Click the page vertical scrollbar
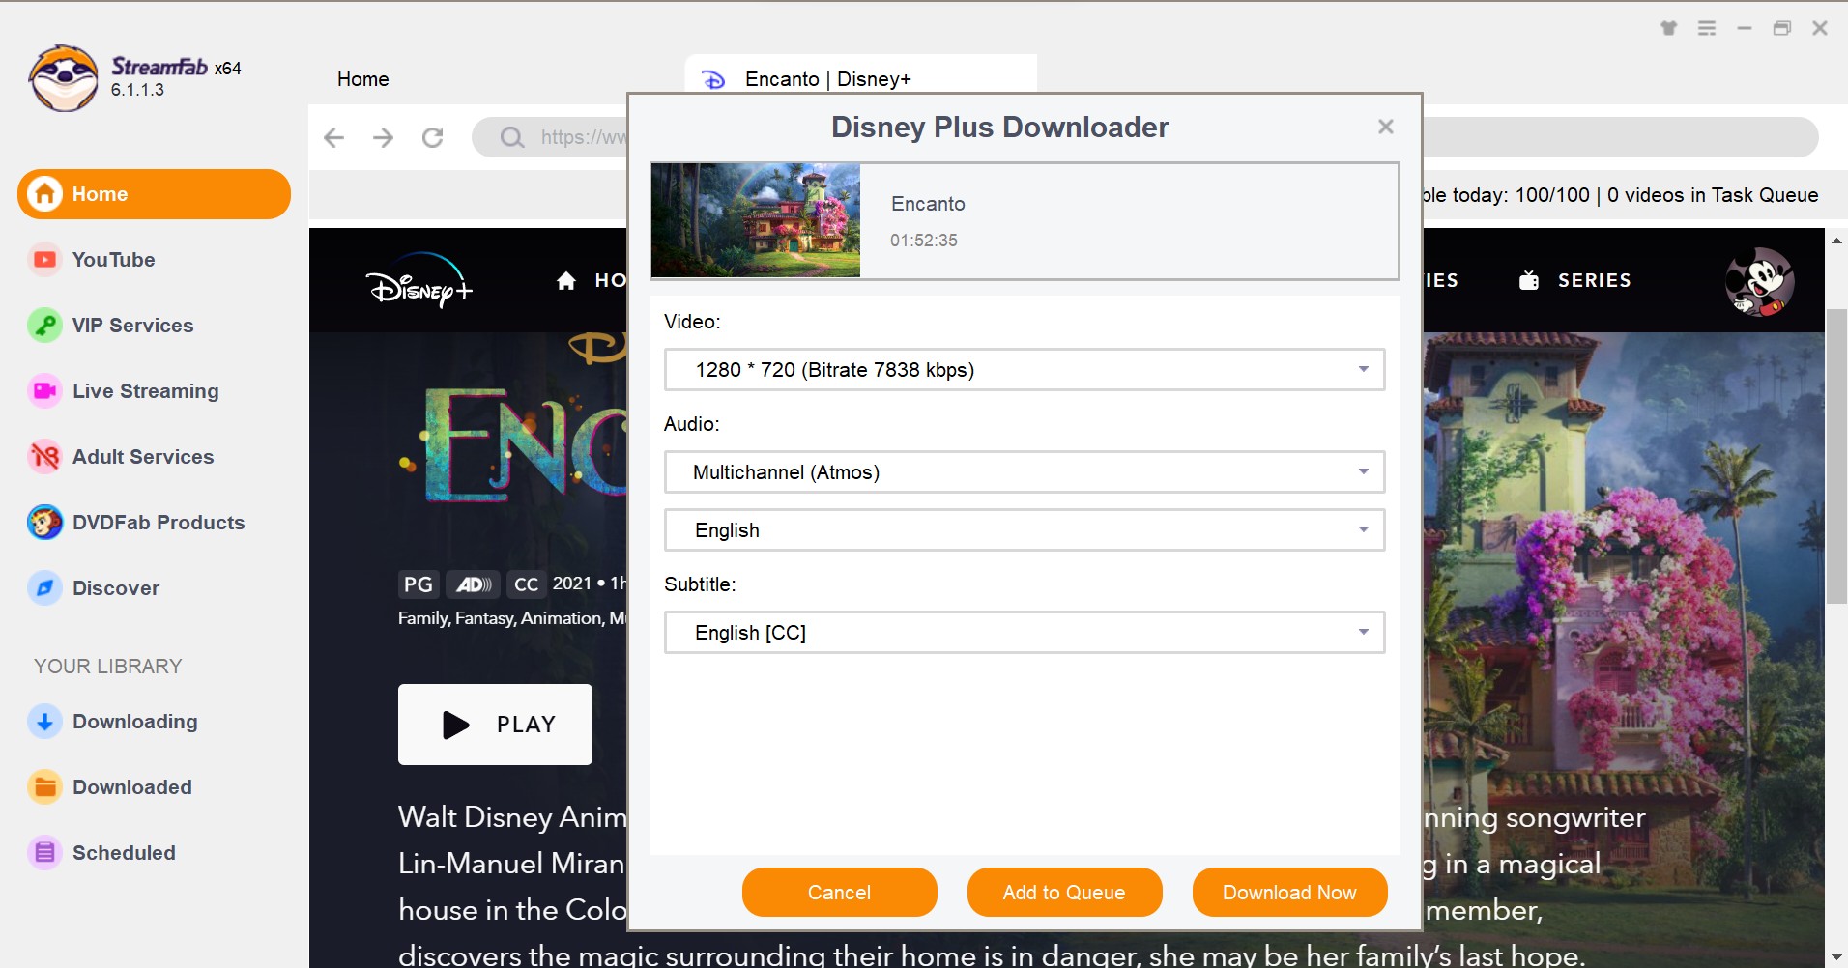Viewport: 1848px width, 968px height. pyautogui.click(x=1836, y=456)
